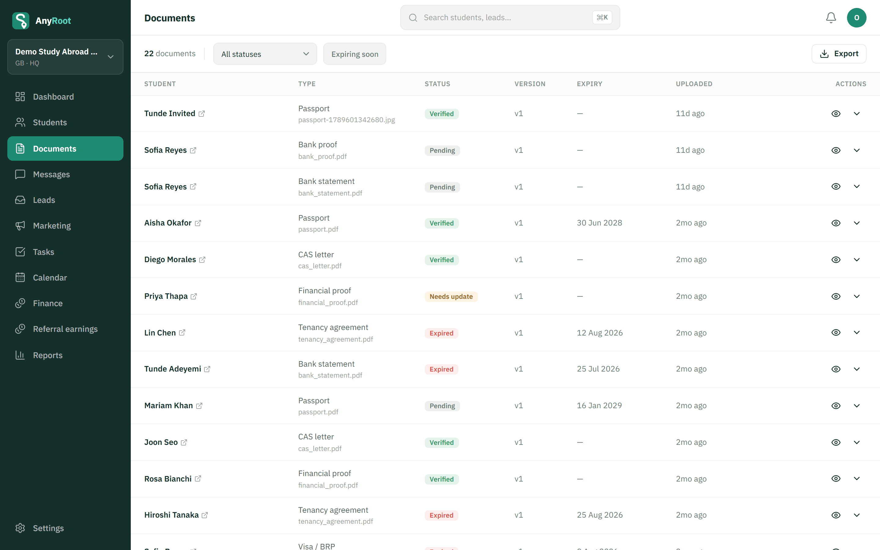This screenshot has height=550, width=880.
Task: Preview Mariam Khan's passport document
Action: [x=836, y=405]
